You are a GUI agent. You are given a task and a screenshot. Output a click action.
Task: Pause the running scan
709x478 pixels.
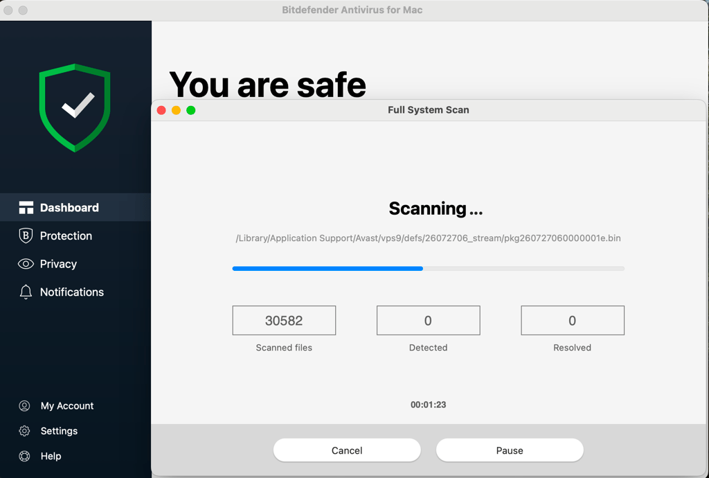(x=510, y=450)
